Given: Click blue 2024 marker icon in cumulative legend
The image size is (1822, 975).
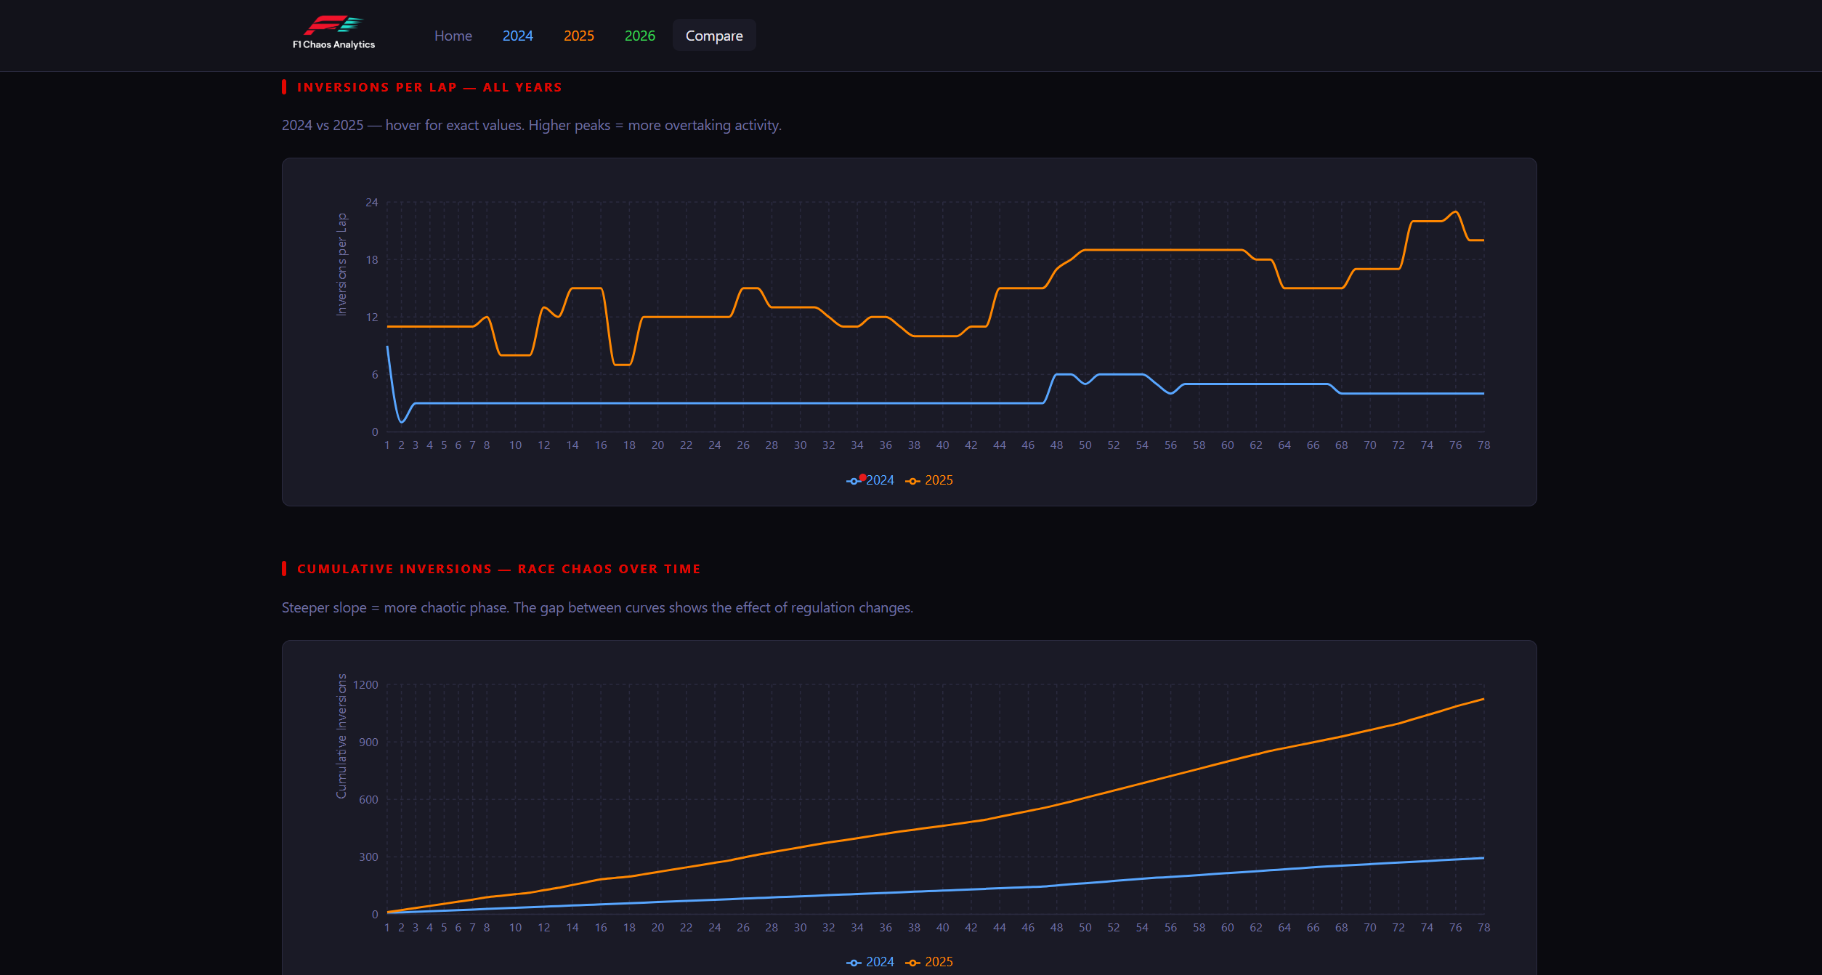Looking at the screenshot, I should (x=854, y=963).
